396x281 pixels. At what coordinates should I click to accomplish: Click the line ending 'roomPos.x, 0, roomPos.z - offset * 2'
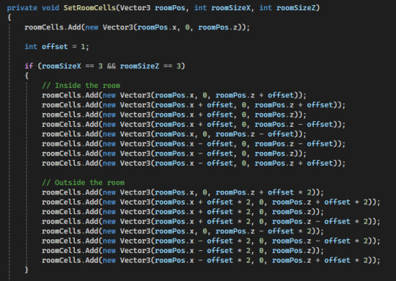[x=183, y=231]
